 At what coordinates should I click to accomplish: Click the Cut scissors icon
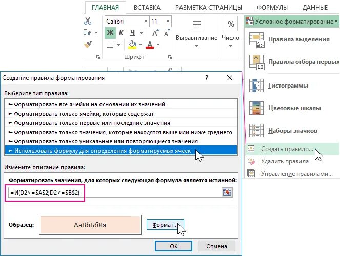(x=88, y=21)
